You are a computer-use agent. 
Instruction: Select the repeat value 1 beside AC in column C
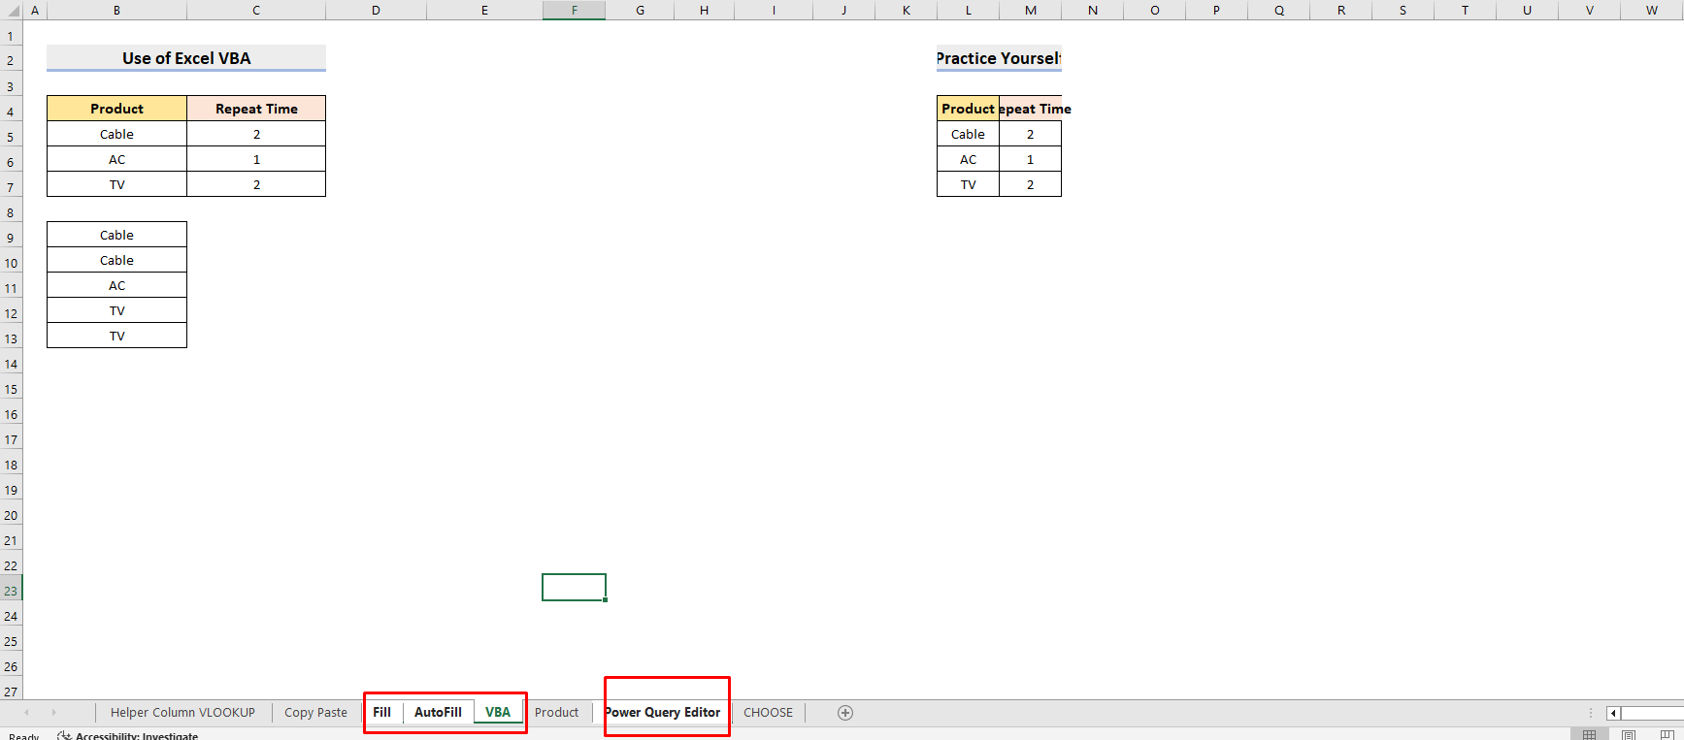256,159
